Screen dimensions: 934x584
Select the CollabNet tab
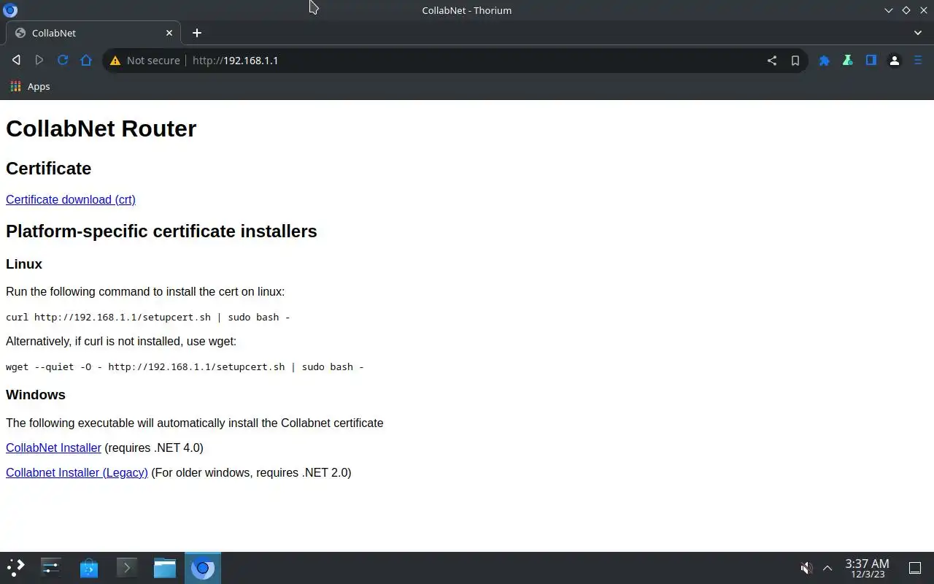[x=93, y=33]
